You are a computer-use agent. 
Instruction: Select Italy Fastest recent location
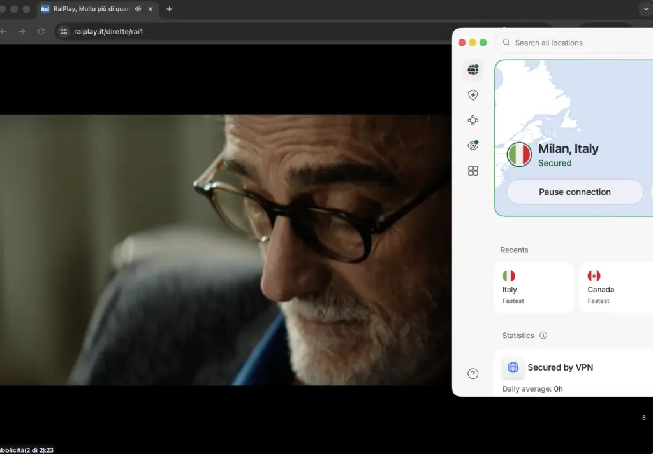click(534, 287)
